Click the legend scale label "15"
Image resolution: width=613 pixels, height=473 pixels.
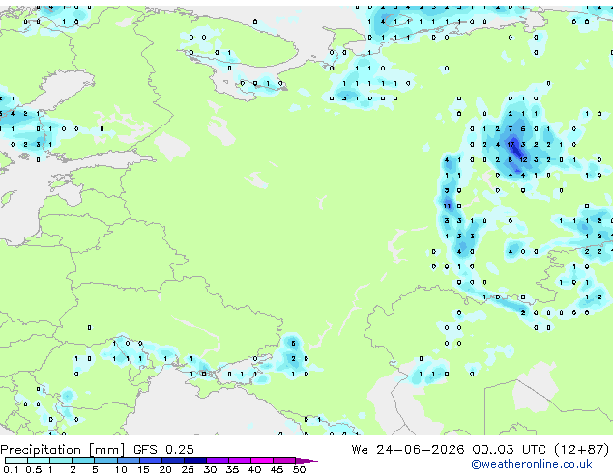pos(143,469)
